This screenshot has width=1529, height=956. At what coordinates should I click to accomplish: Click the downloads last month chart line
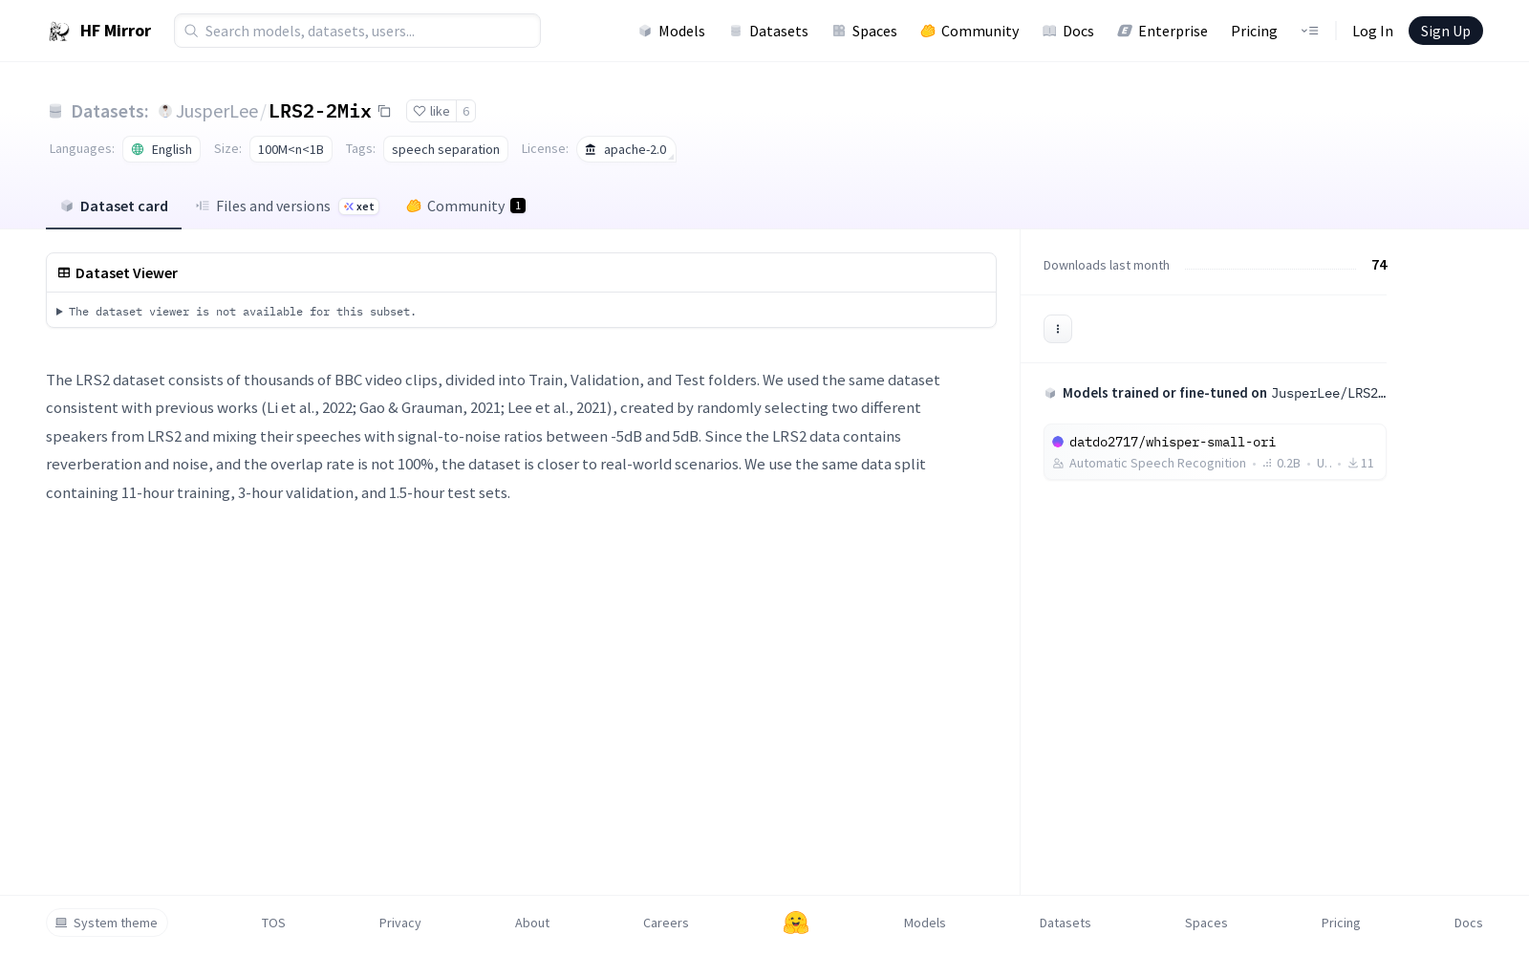(x=1270, y=268)
